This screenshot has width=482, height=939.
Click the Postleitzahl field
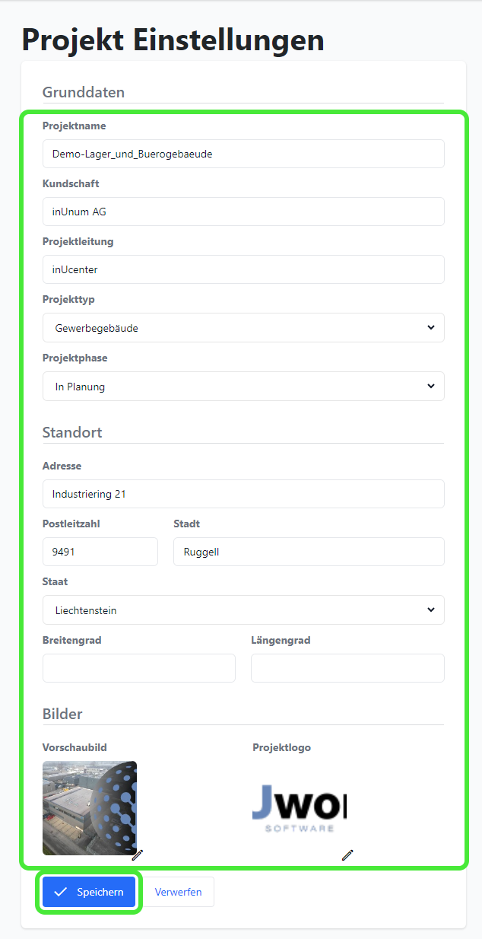100,552
